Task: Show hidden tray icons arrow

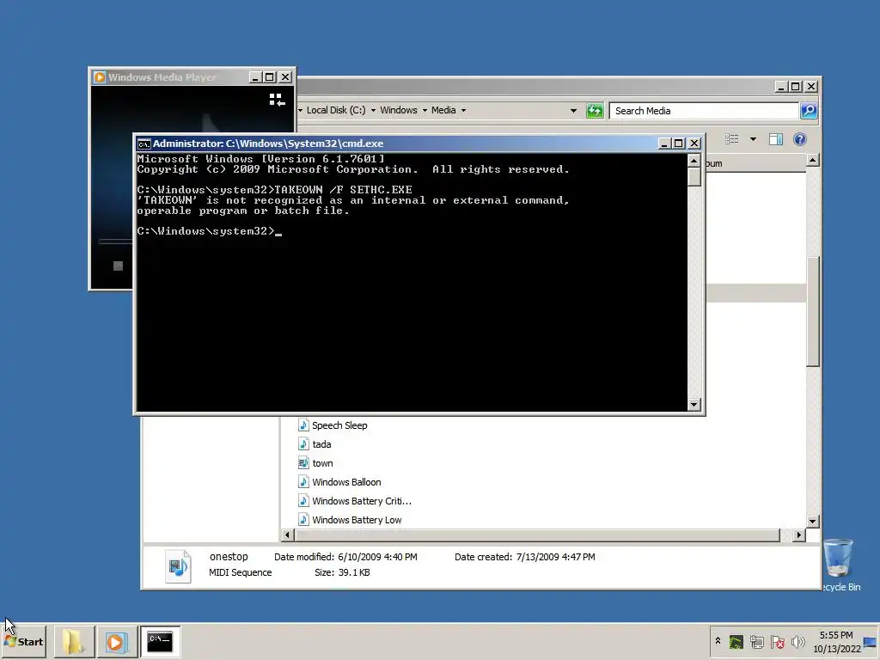Action: (718, 641)
